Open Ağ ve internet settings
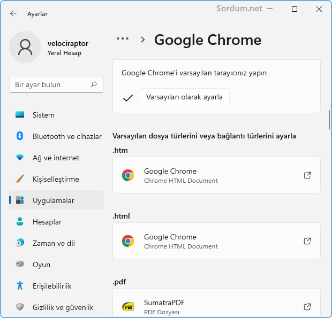Image resolution: width=332 pixels, height=318 pixels. [57, 158]
